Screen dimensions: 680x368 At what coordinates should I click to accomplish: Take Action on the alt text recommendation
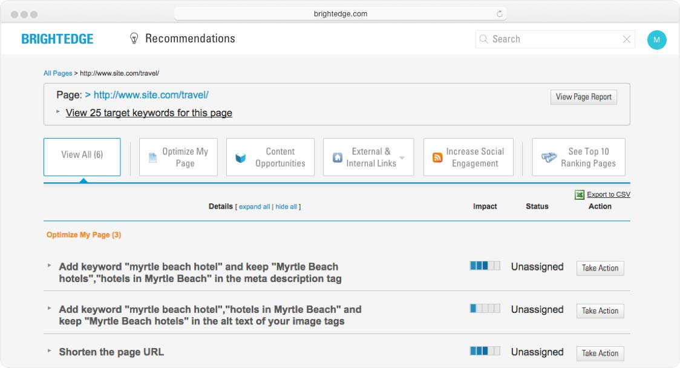[600, 310]
